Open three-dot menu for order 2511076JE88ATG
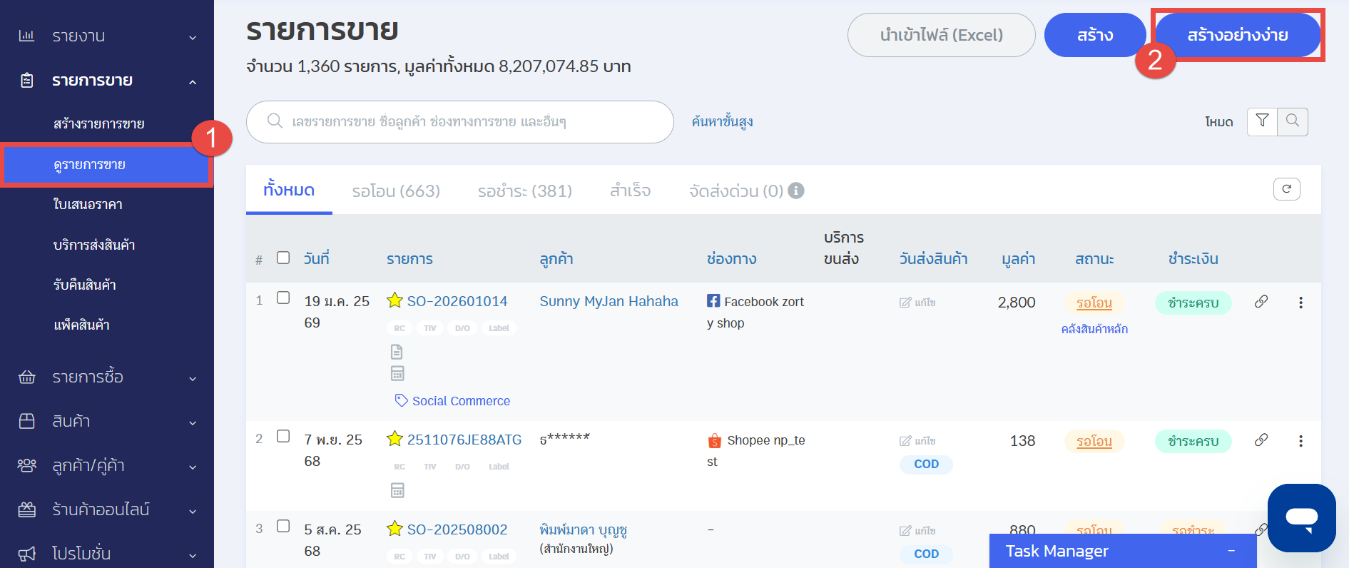1349x568 pixels. point(1300,441)
